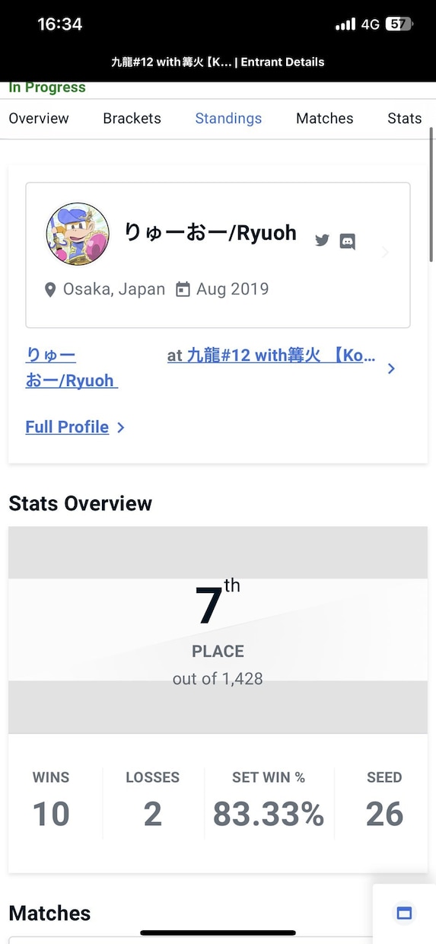Click the page scrollbar on right edge
The width and height of the screenshot is (436, 944).
[431, 194]
